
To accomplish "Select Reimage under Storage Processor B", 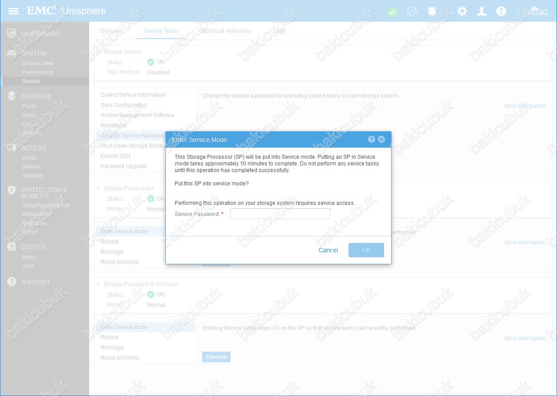I will [x=112, y=348].
